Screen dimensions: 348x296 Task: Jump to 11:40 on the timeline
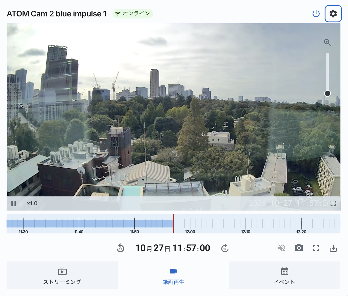click(x=79, y=232)
